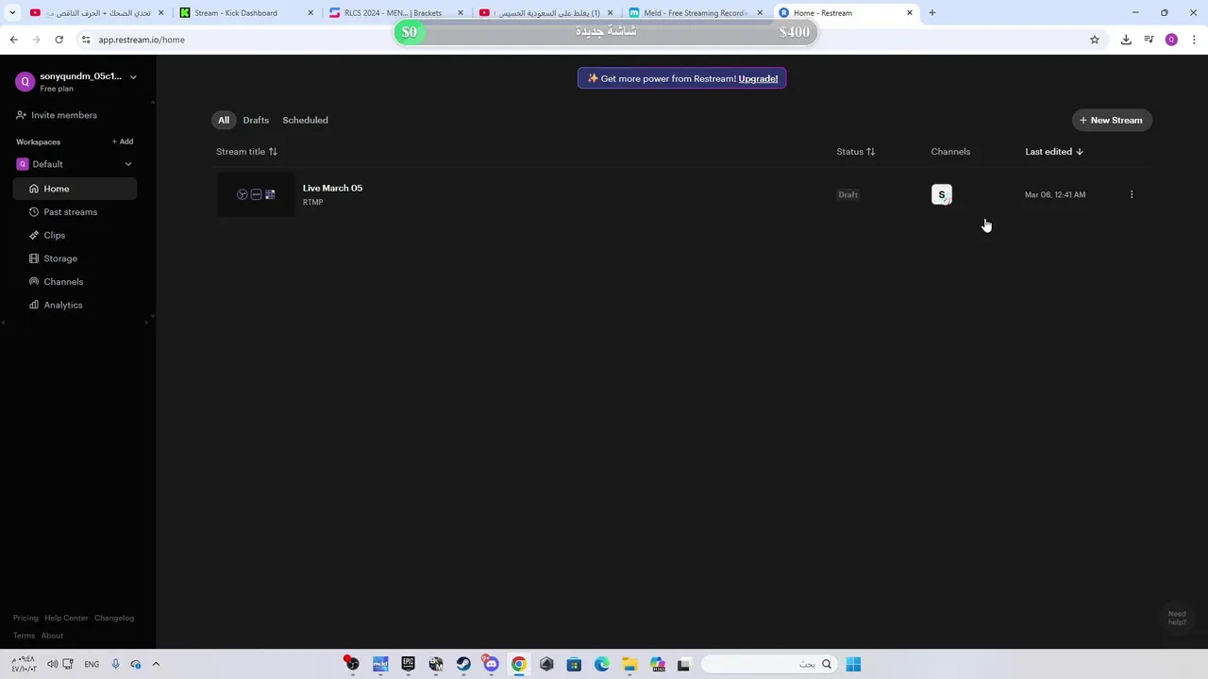Viewport: 1208px width, 679px height.
Task: Create a New Stream
Action: tap(1112, 120)
